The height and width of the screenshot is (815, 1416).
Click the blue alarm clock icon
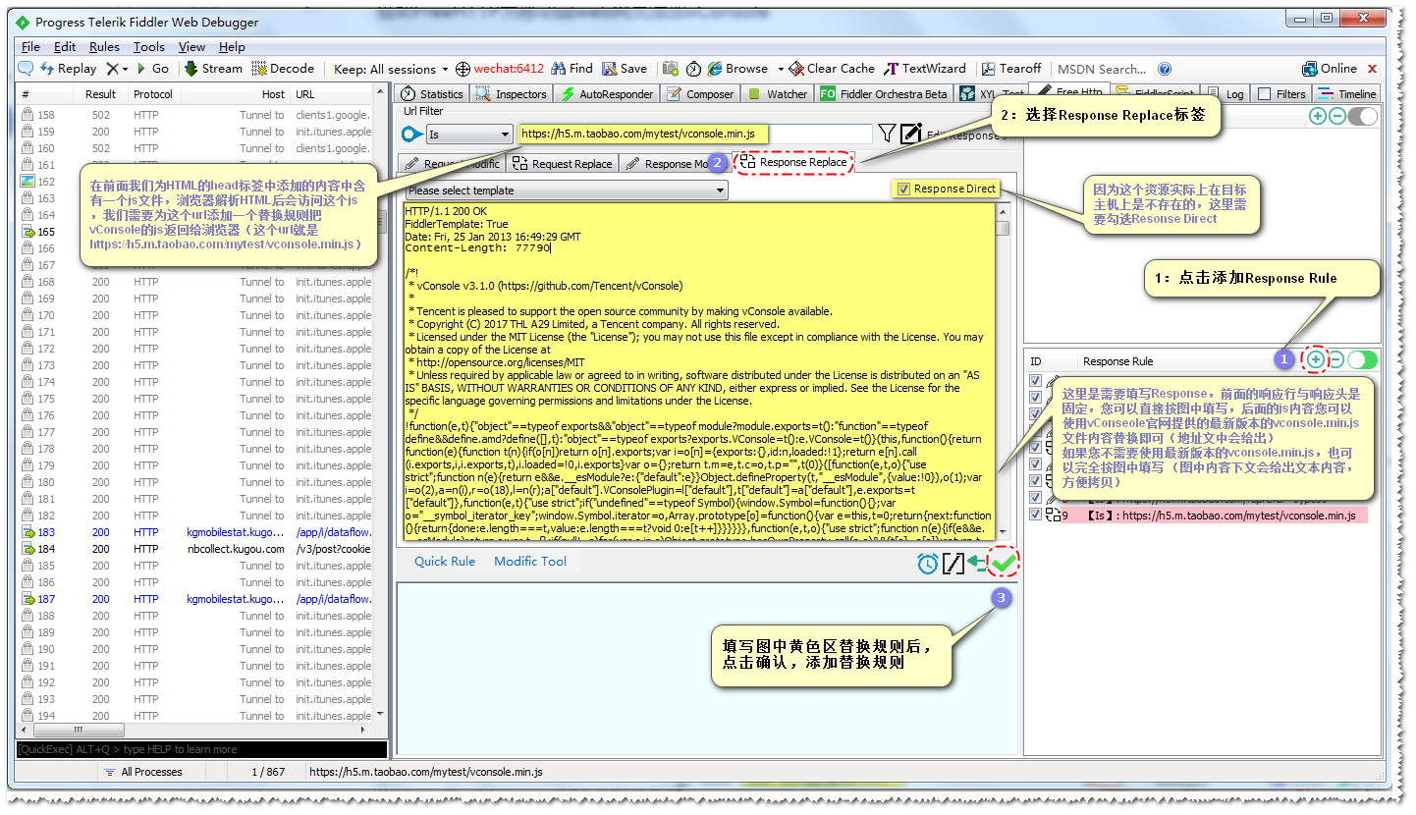pos(928,563)
